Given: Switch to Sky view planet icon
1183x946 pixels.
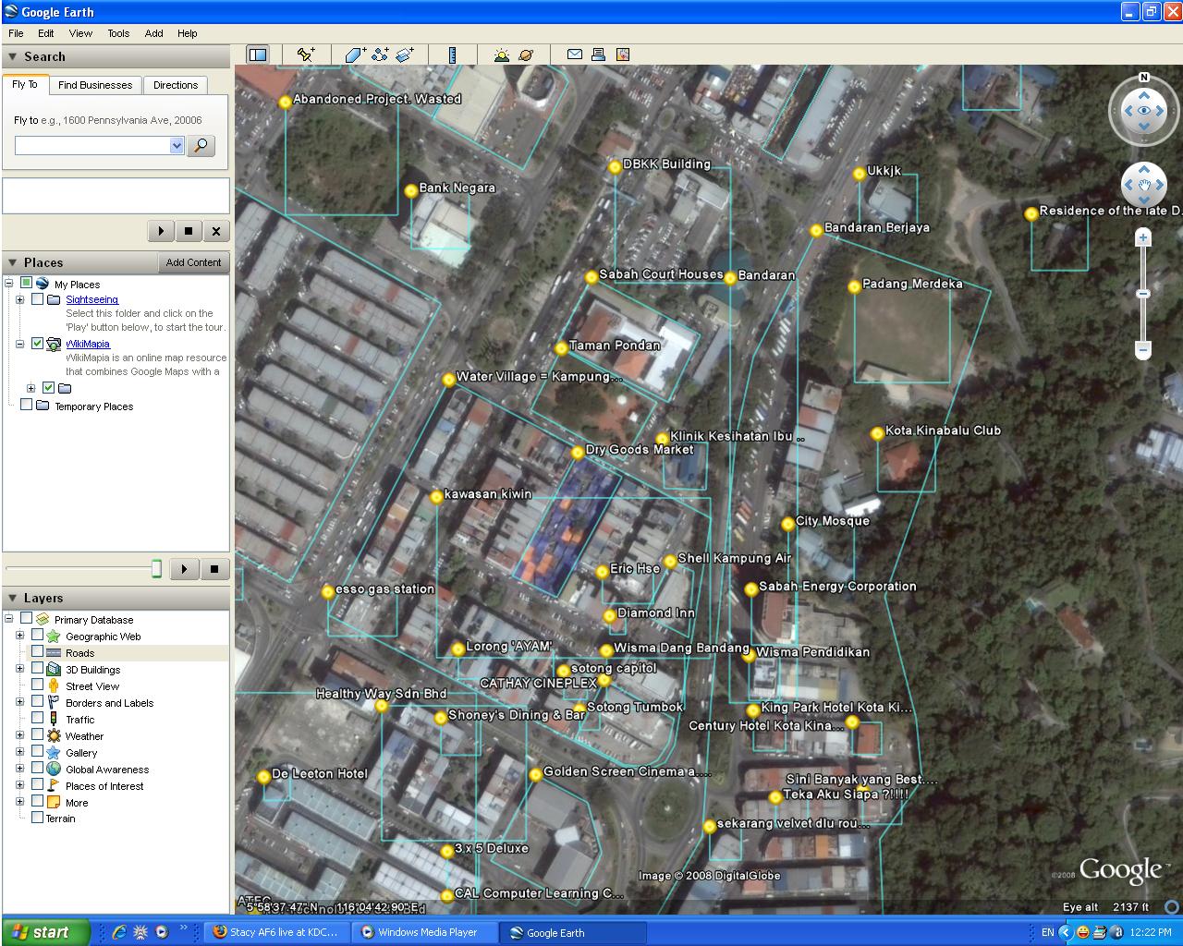Looking at the screenshot, I should (526, 55).
